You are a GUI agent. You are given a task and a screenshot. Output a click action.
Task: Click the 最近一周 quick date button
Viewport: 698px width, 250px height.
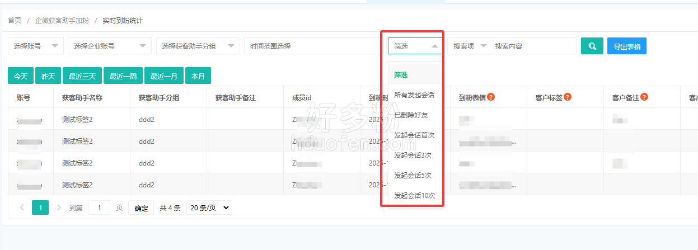point(123,76)
